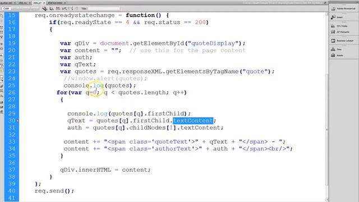Click the commented //window.alert(quotes); line
The image size is (359, 202).
[105, 79]
